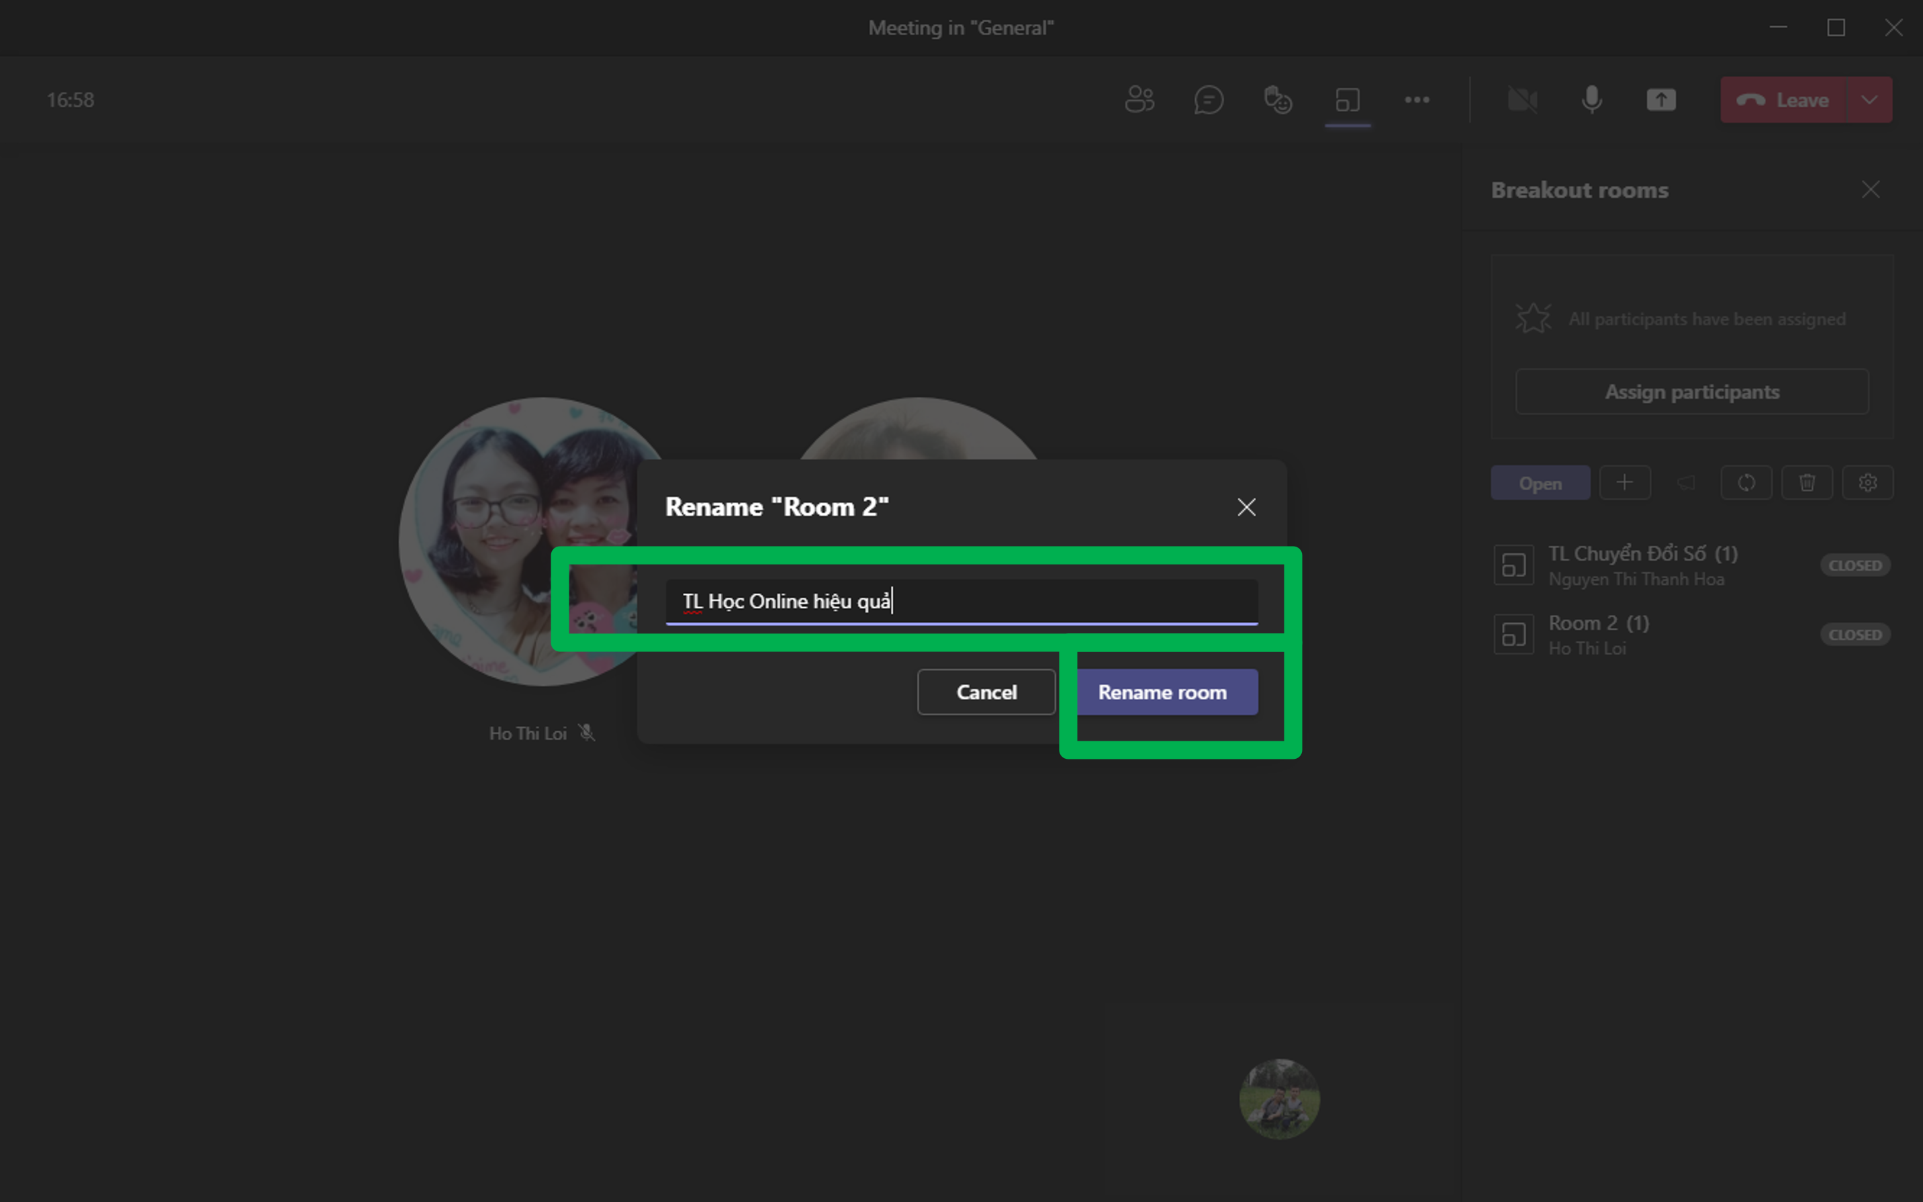Open the reactions hand icon

click(1278, 100)
